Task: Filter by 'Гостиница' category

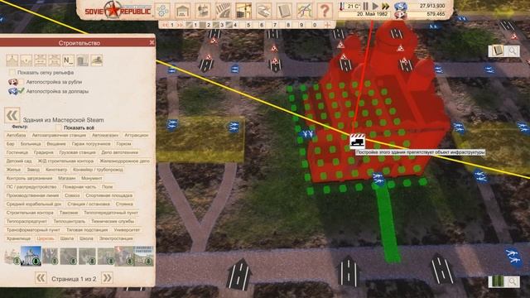Action: coord(17,152)
